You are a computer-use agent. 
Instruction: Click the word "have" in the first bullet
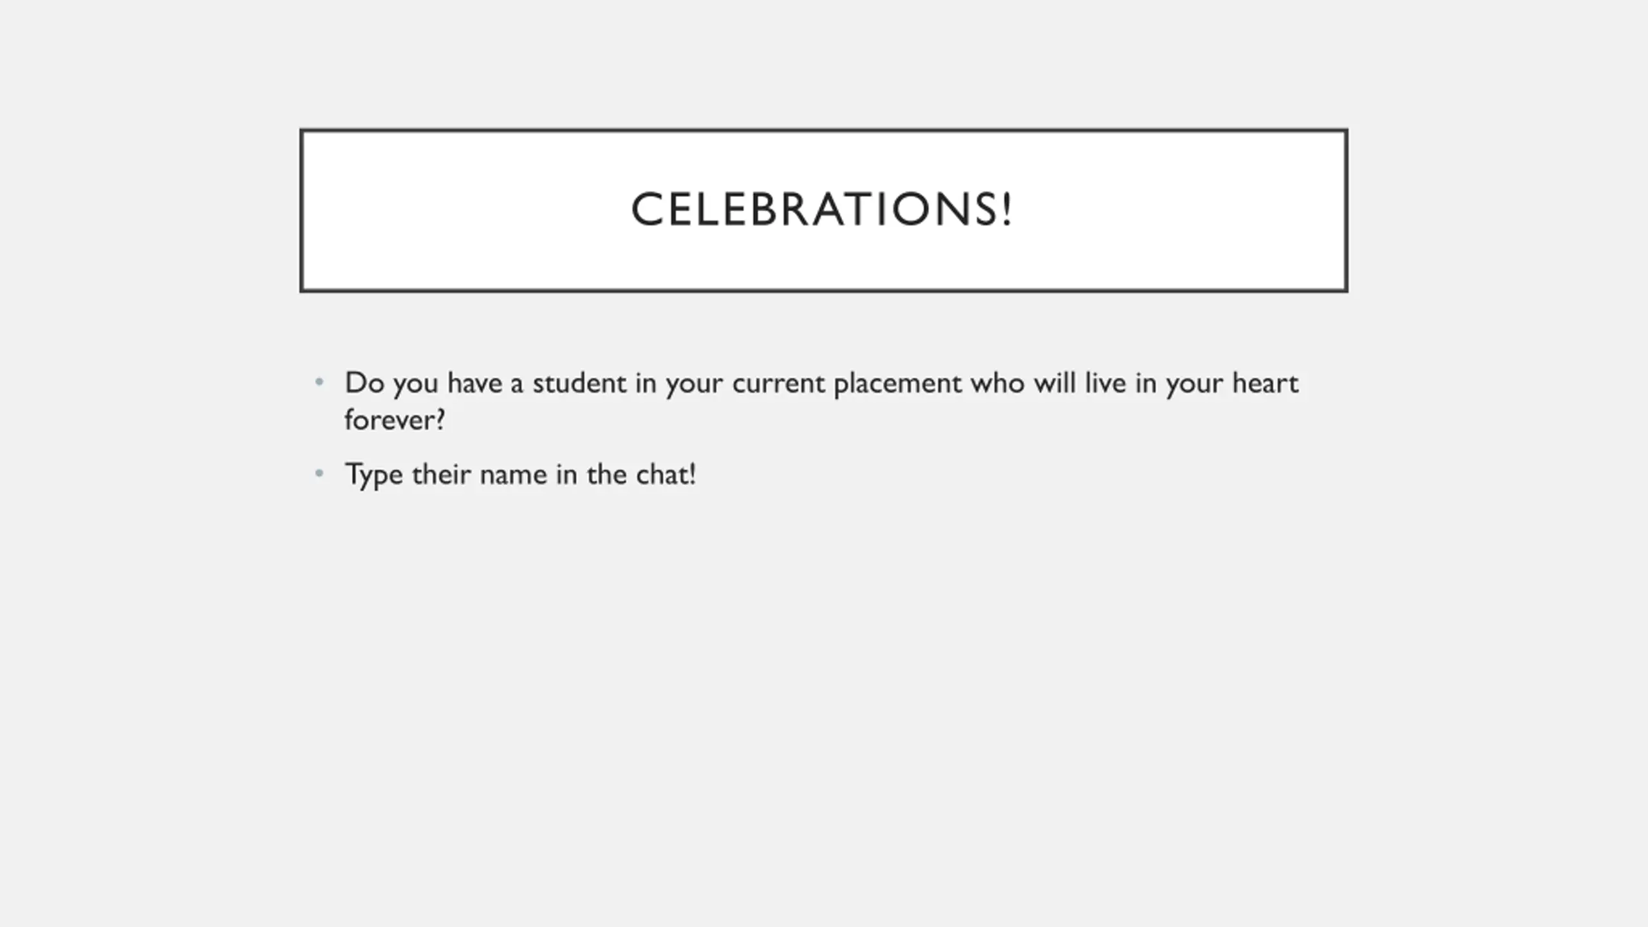[x=474, y=383]
